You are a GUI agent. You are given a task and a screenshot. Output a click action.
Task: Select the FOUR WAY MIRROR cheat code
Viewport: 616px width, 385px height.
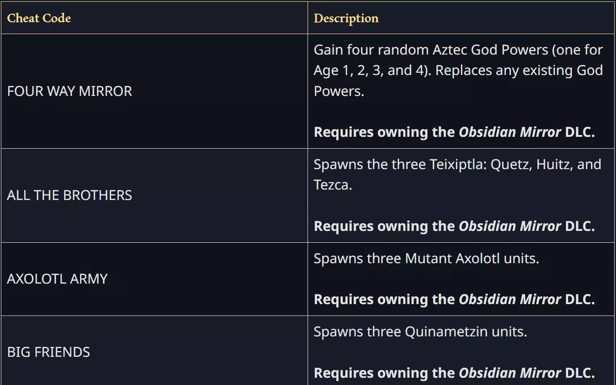click(x=70, y=91)
